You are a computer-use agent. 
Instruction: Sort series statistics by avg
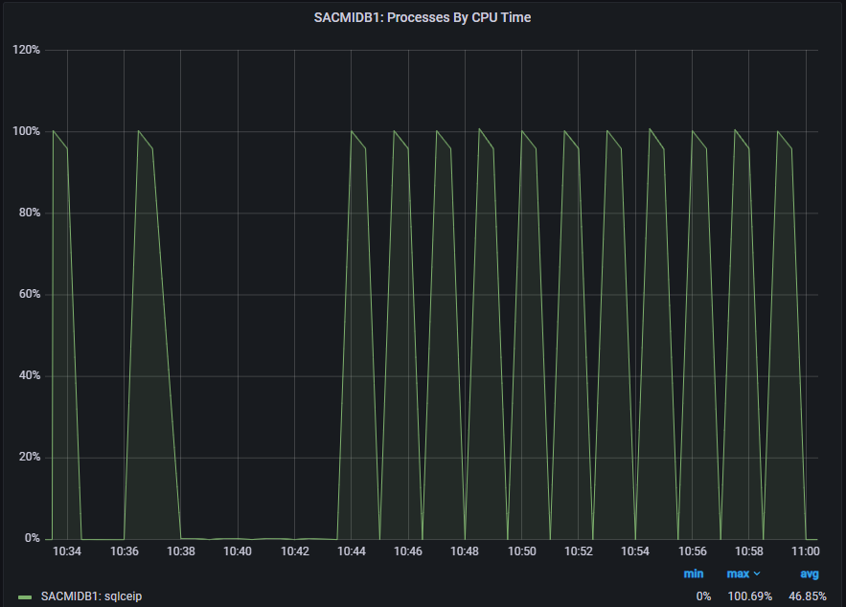point(810,573)
